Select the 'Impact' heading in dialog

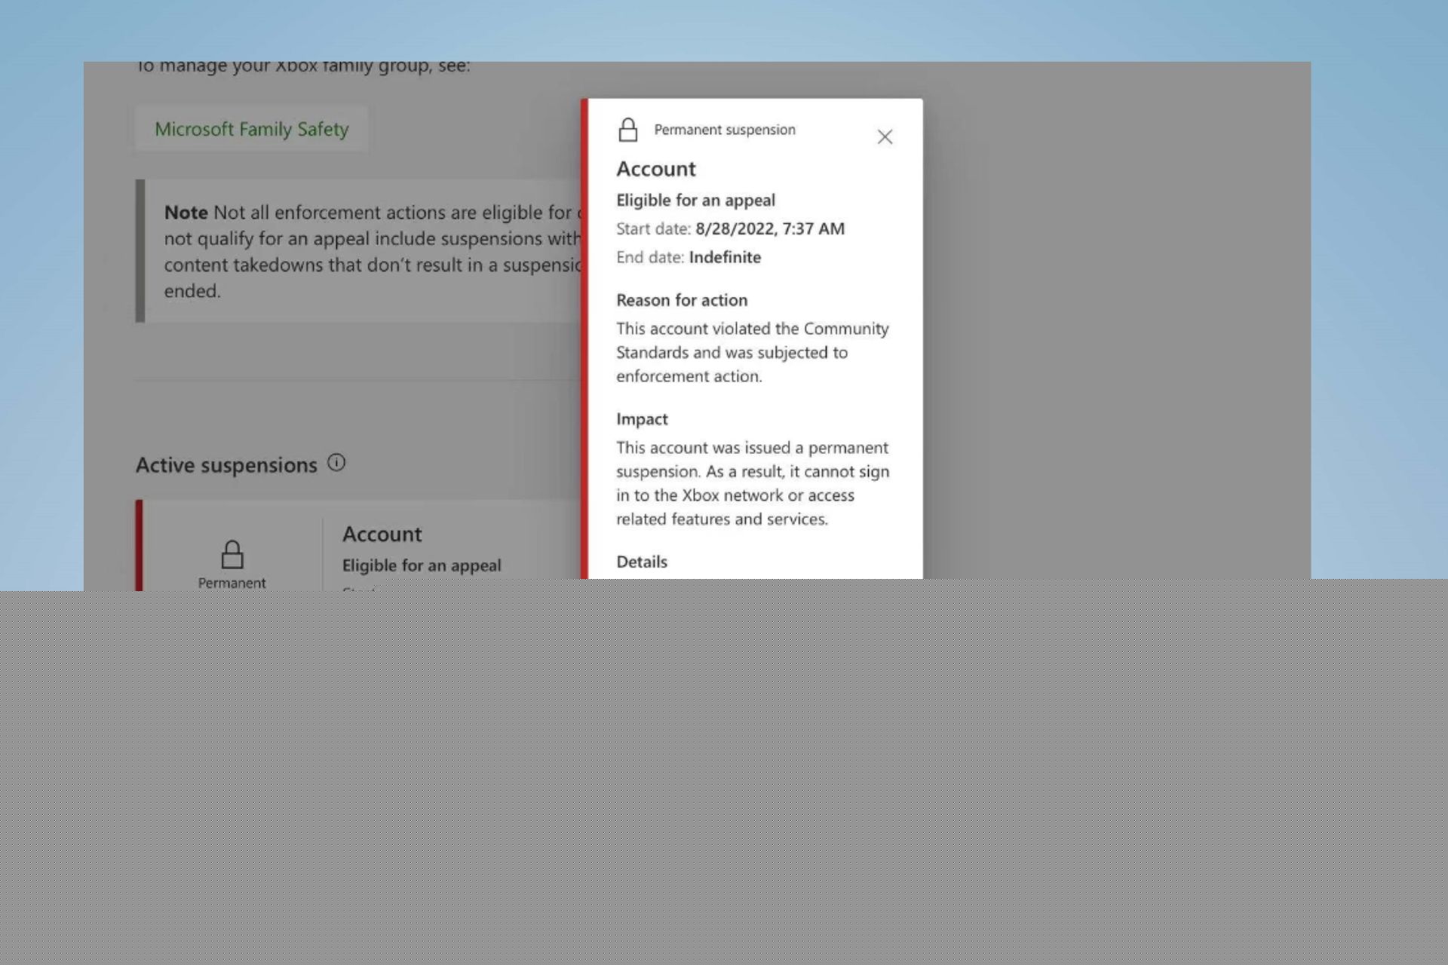coord(642,419)
